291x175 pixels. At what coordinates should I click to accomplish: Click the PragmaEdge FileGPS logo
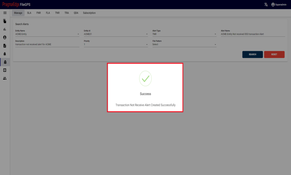(16, 5)
